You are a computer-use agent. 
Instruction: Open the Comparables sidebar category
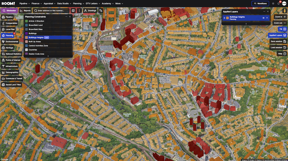[x=10, y=23]
